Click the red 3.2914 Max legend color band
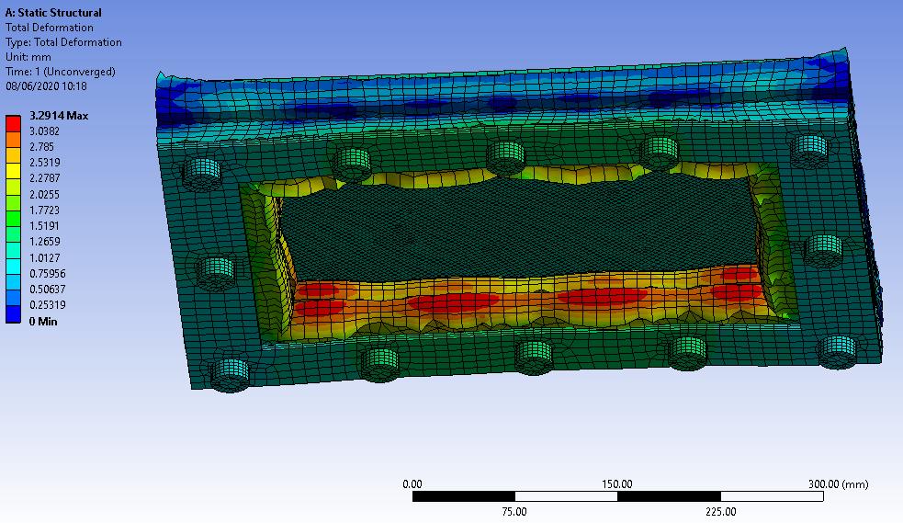 click(x=13, y=123)
